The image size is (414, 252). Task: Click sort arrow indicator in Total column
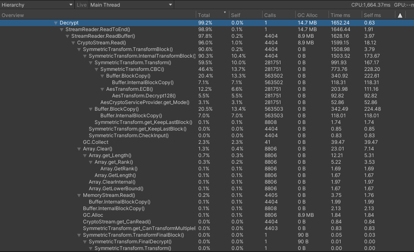pyautogui.click(x=225, y=12)
